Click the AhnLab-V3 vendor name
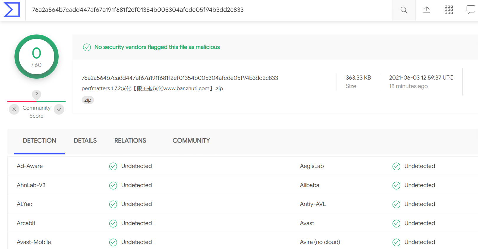478x249 pixels. pyautogui.click(x=31, y=185)
